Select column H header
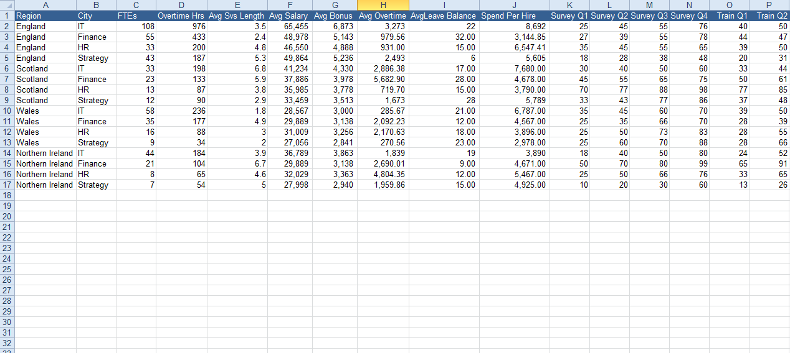 tap(383, 5)
